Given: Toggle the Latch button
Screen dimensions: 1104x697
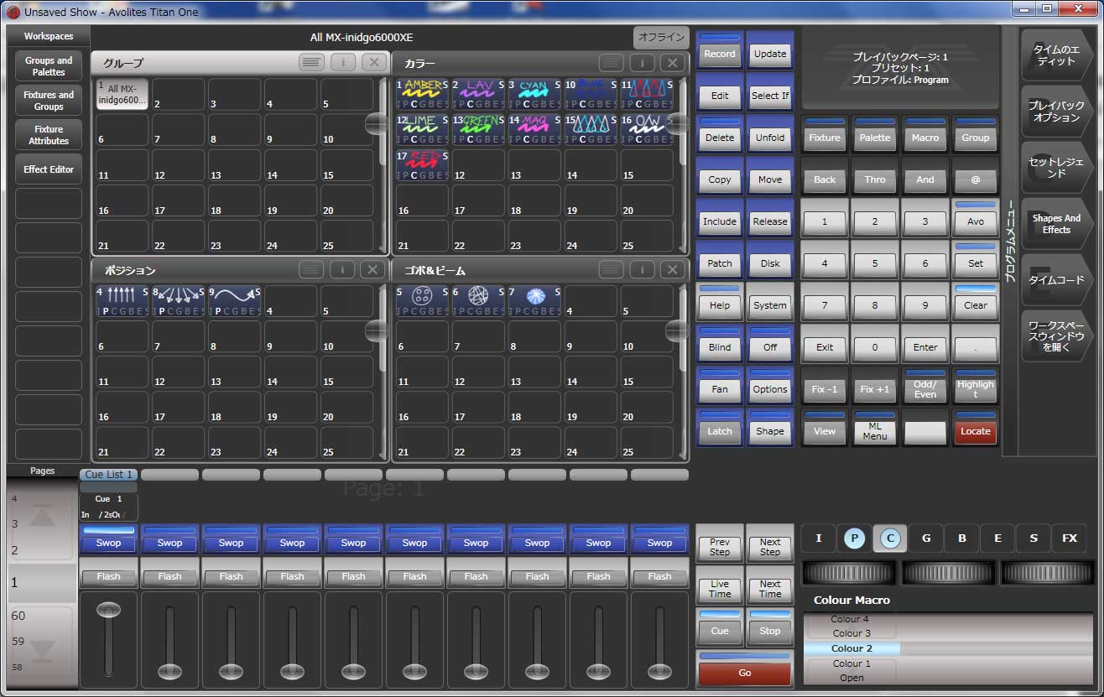Looking at the screenshot, I should coord(720,429).
